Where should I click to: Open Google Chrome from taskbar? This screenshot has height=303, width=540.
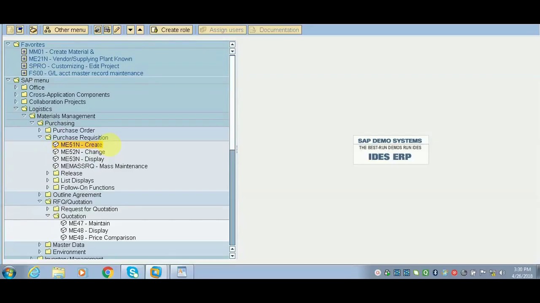(108, 272)
